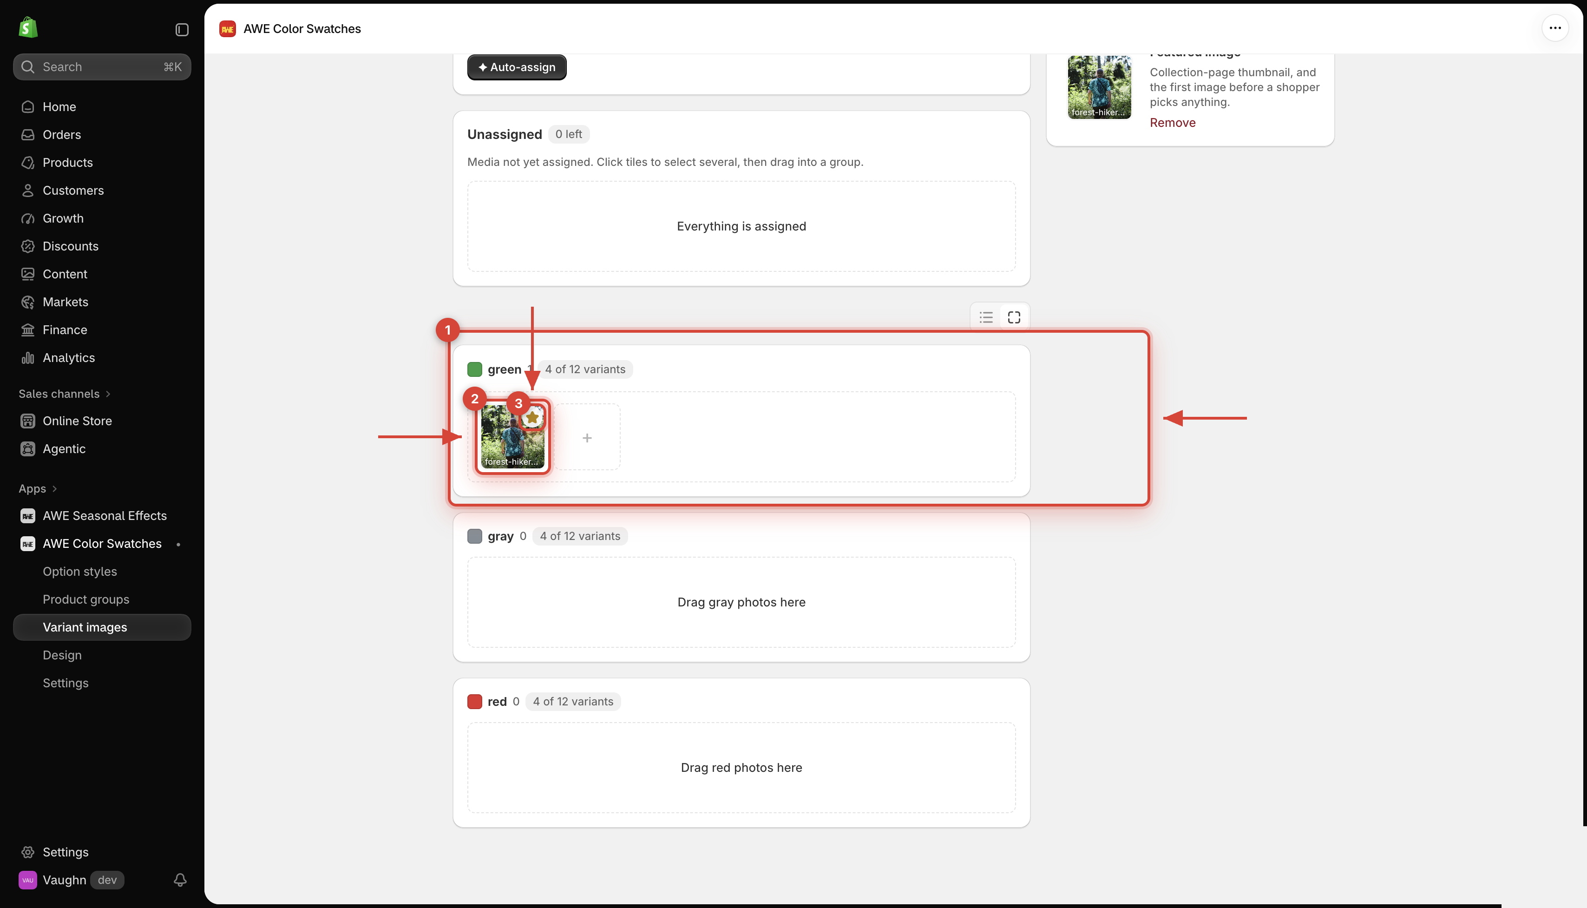Viewport: 1587px width, 908px height.
Task: Click the Online Store icon
Action: coord(27,421)
